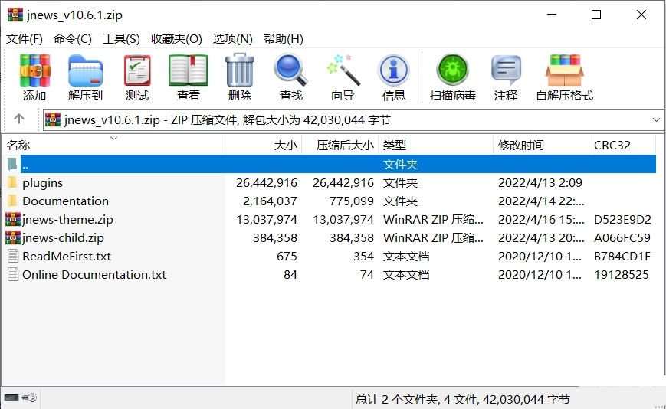Sort by 名称 column header
This screenshot has width=666, height=409.
pyautogui.click(x=113, y=145)
